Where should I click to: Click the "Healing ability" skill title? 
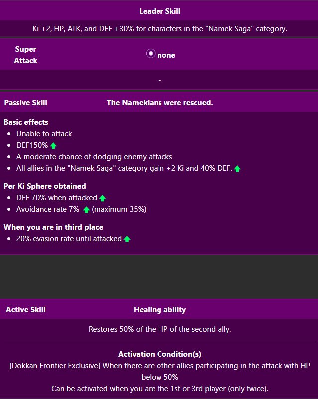(x=159, y=310)
